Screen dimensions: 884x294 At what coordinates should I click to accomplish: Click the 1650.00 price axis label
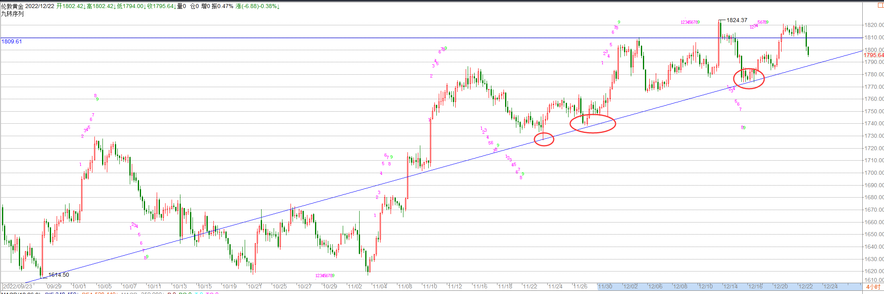[x=874, y=234]
